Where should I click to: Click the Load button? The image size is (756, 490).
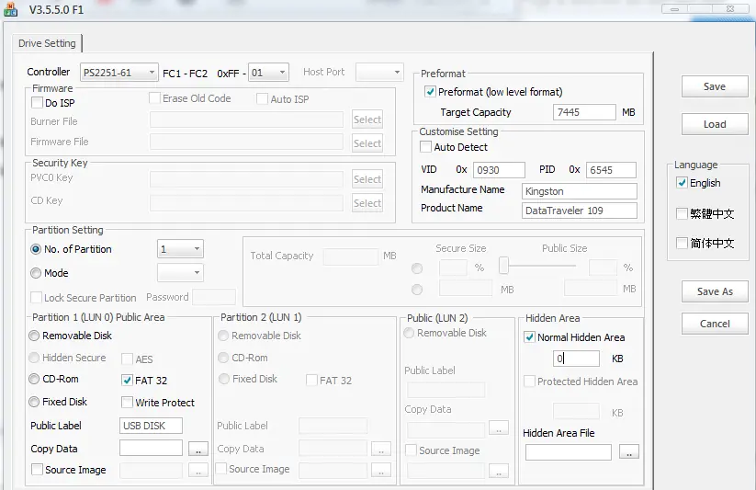715,124
